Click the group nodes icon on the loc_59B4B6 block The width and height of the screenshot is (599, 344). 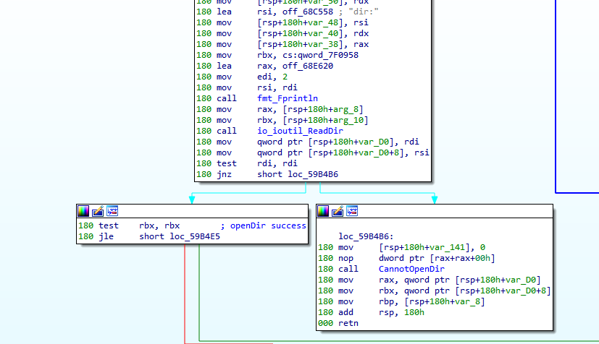tap(353, 211)
